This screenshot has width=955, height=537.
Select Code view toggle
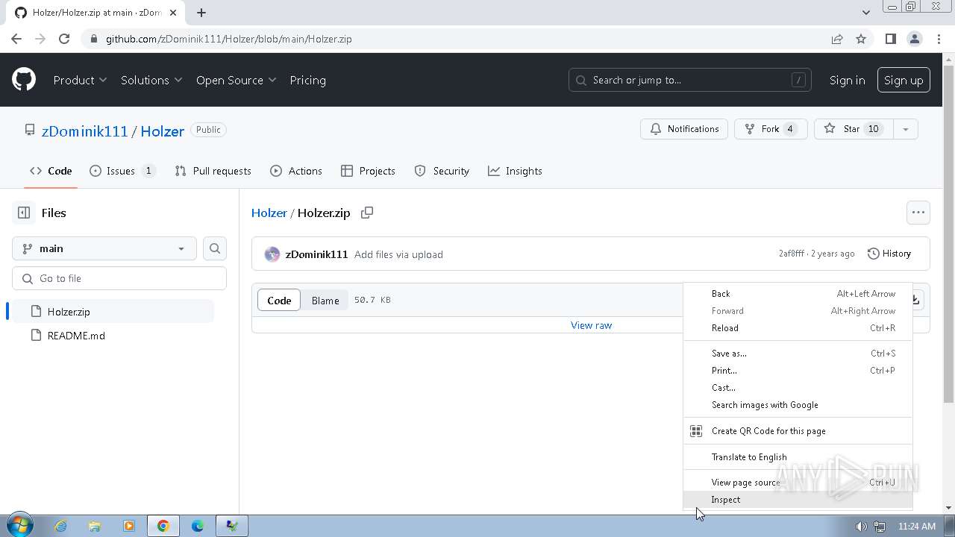(x=279, y=300)
